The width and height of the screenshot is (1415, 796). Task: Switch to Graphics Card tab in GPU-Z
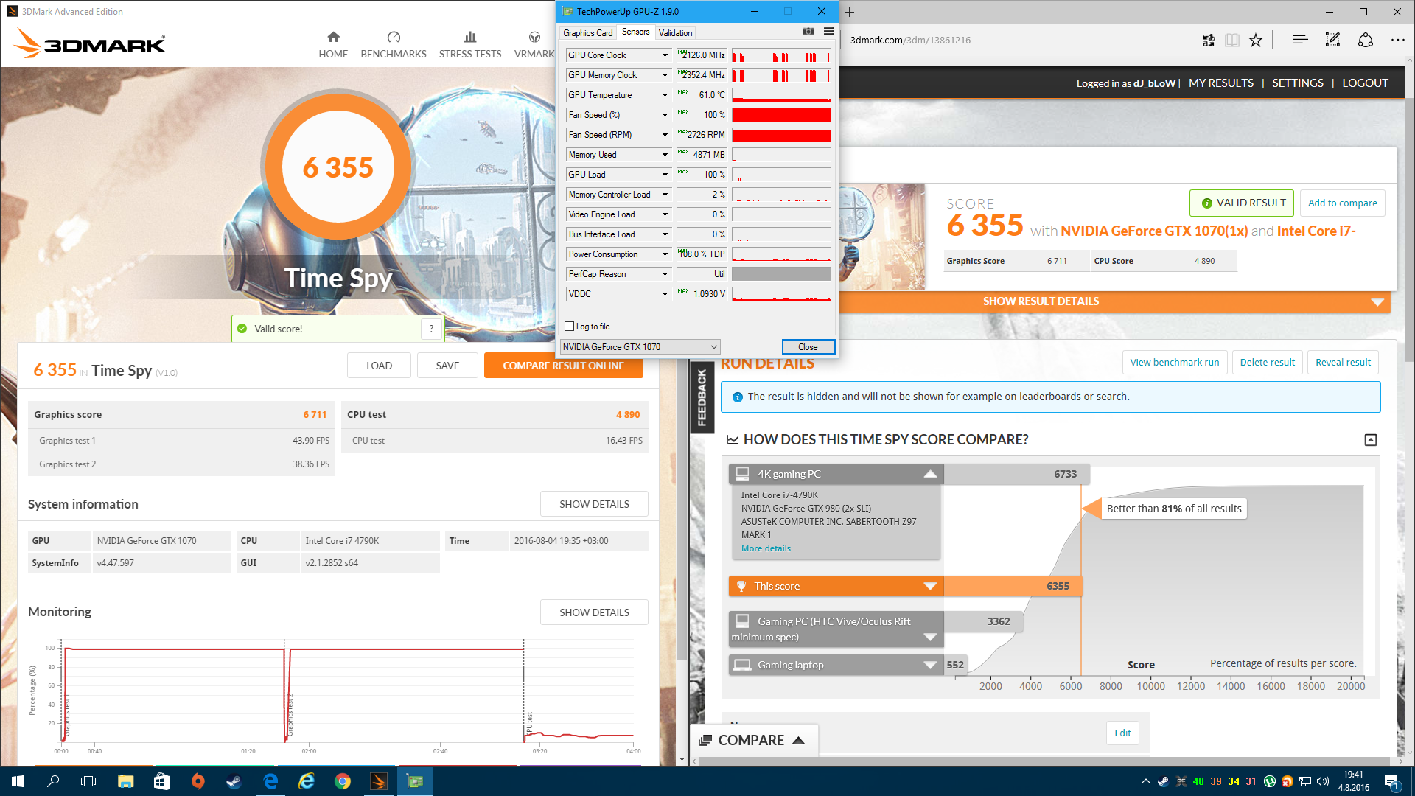587,33
